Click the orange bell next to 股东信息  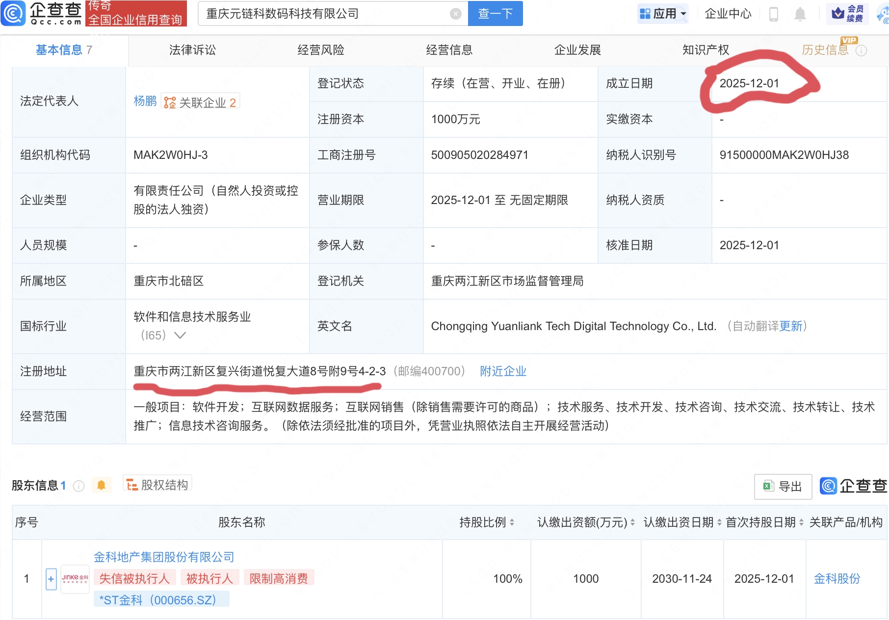coord(102,485)
